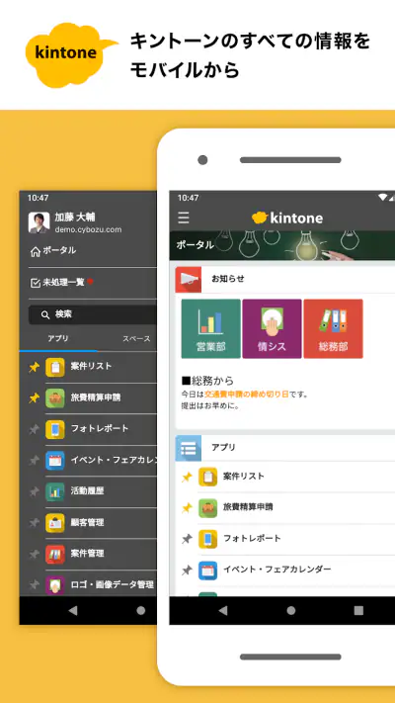Pin イベント・フェアカレンダー in the side drawer
Image resolution: width=395 pixels, height=703 pixels.
pos(34,461)
